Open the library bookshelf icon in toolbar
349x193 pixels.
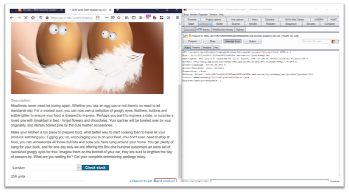point(127,18)
